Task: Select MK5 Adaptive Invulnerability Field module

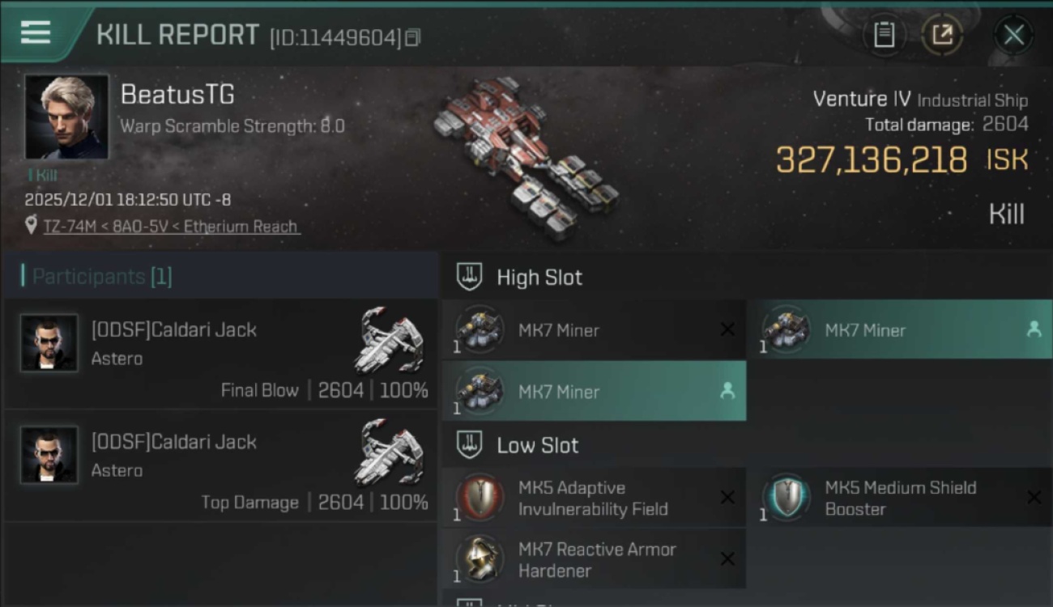Action: click(x=594, y=498)
